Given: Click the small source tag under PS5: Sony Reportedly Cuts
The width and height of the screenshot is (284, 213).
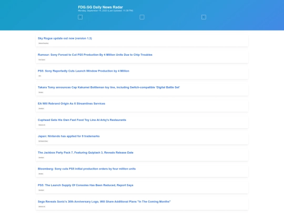Looking at the screenshot, I should [x=39, y=76].
